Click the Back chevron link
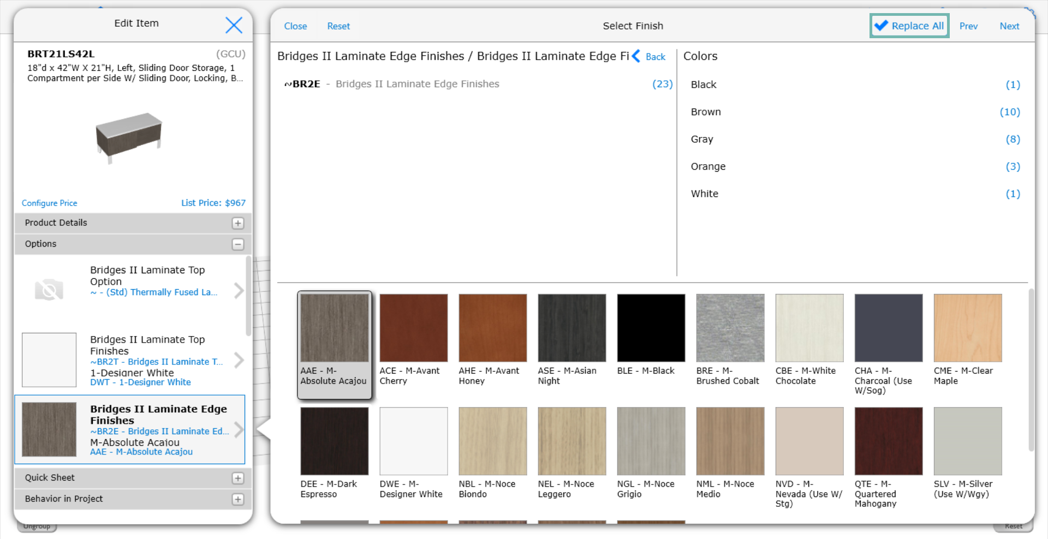This screenshot has height=539, width=1048. click(x=649, y=56)
